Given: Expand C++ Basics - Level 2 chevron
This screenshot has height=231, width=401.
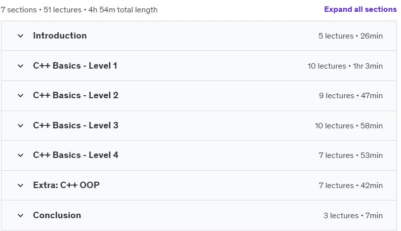Looking at the screenshot, I should click(20, 96).
